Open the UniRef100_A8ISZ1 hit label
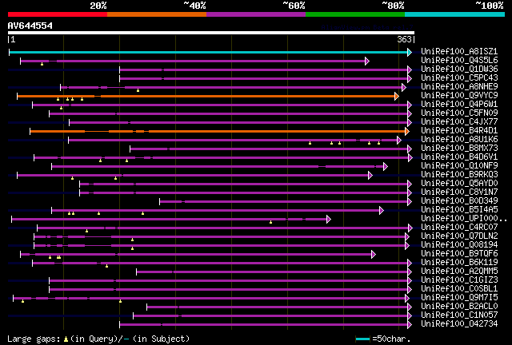The height and width of the screenshot is (345, 512). tap(459, 52)
